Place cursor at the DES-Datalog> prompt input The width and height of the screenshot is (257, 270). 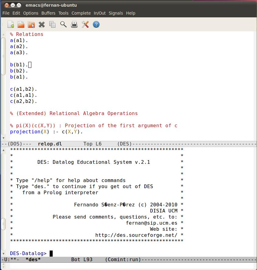(x=51, y=254)
